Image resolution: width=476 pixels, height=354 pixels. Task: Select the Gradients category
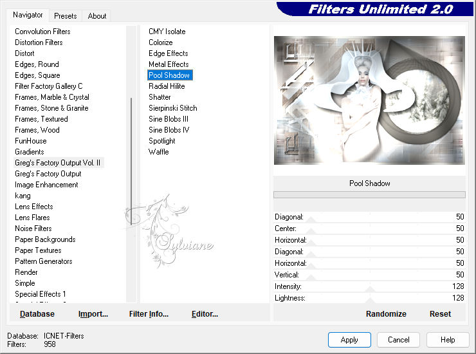[x=30, y=152]
